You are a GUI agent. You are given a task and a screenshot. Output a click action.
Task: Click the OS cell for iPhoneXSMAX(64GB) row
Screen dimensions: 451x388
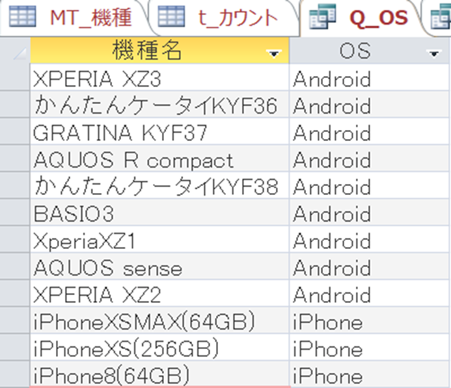[370, 322]
